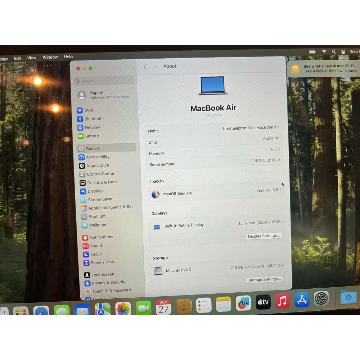Open the Edit menu
Viewport: 360px width, 360px height.
tap(17, 58)
